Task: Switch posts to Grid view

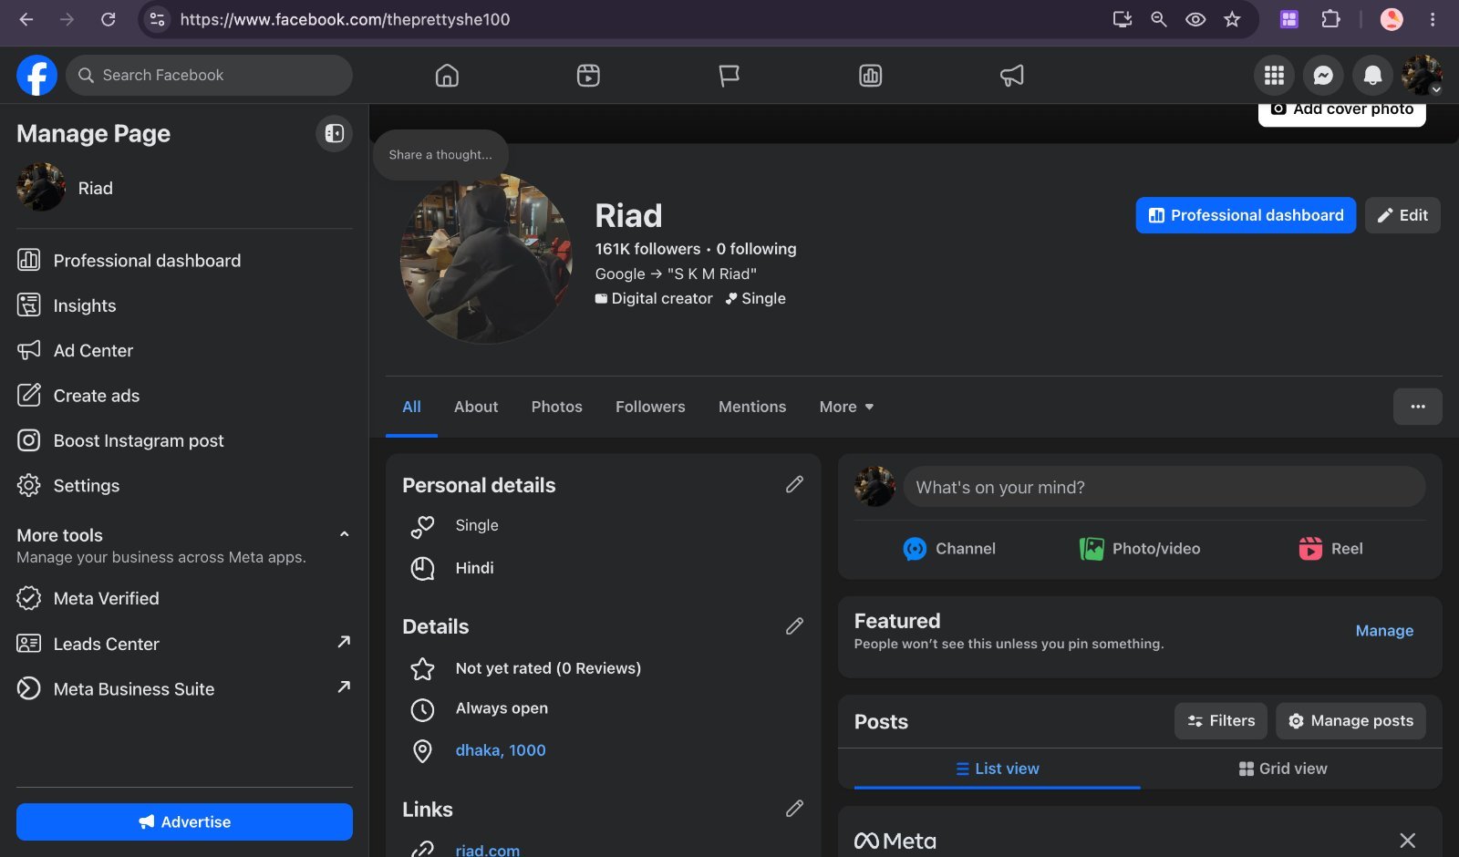Action: (1282, 769)
